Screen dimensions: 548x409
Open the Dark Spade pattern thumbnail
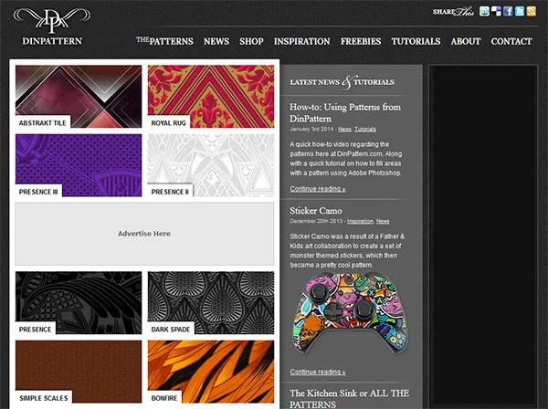coord(211,303)
